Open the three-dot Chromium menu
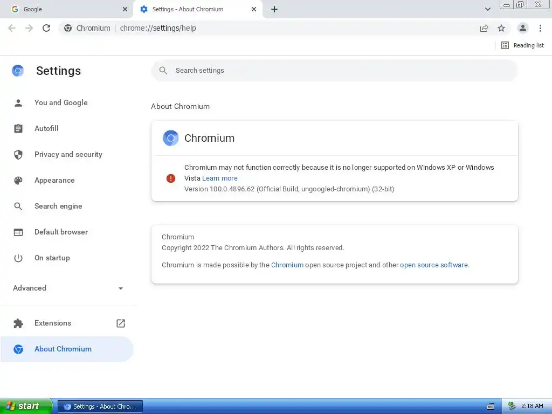Viewport: 552px width, 414px height. (540, 28)
